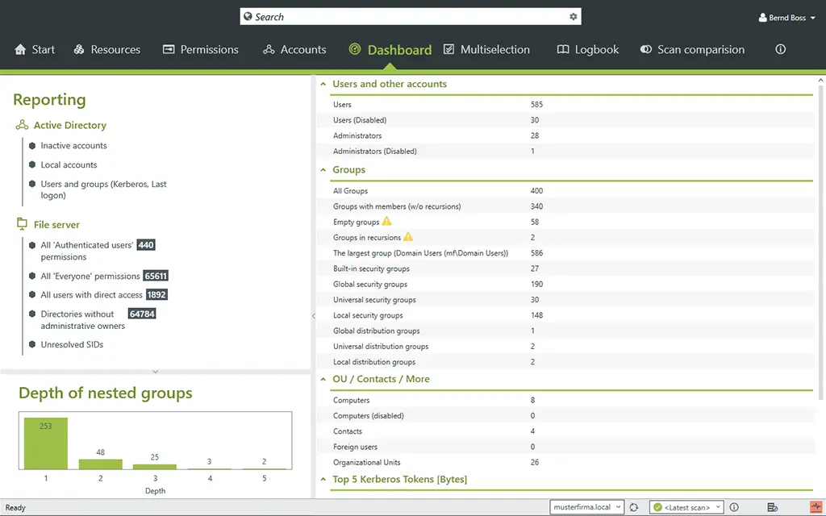
Task: Collapse the Users and other accounts section
Action: point(323,84)
